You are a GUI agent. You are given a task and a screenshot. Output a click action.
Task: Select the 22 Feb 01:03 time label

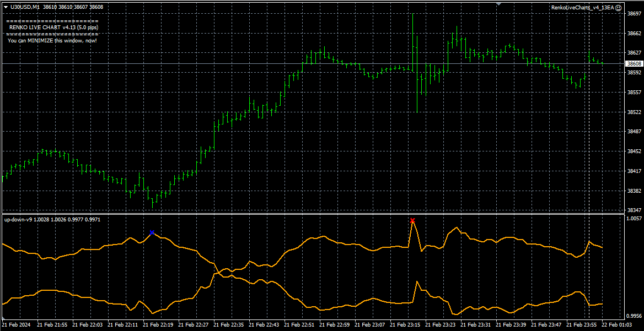pos(617,324)
